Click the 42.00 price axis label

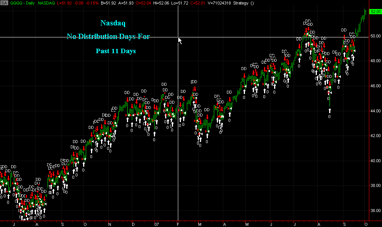375,136
